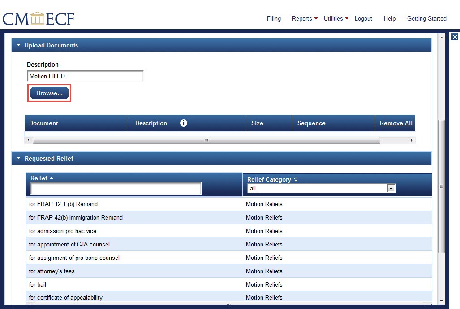Click the document table horizontal scrollbar
This screenshot has width=460, height=309.
click(x=206, y=140)
